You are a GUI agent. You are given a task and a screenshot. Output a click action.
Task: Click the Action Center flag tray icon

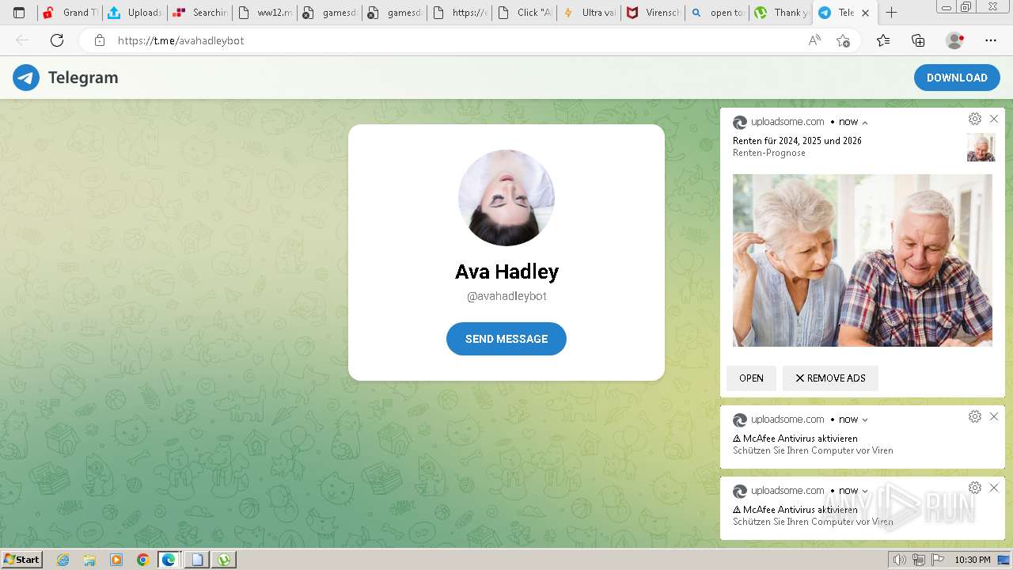point(938,560)
